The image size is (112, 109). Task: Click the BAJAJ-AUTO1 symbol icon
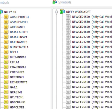6,32
